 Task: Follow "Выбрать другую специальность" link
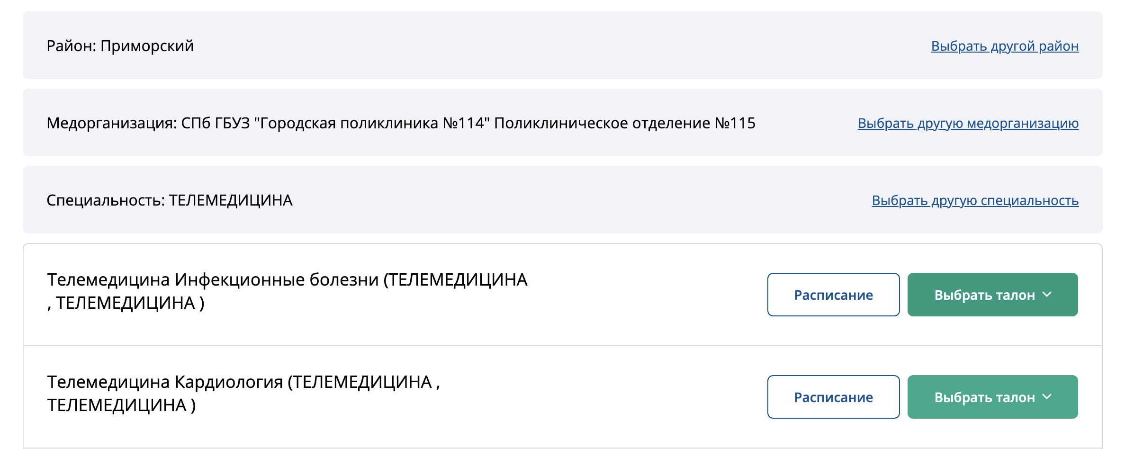click(975, 200)
